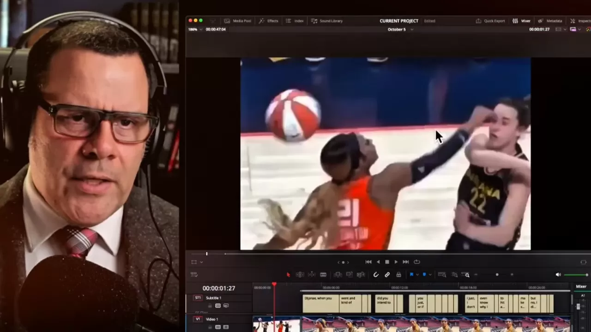This screenshot has width=591, height=332.
Task: Open the Sound Library panel
Action: (327, 21)
